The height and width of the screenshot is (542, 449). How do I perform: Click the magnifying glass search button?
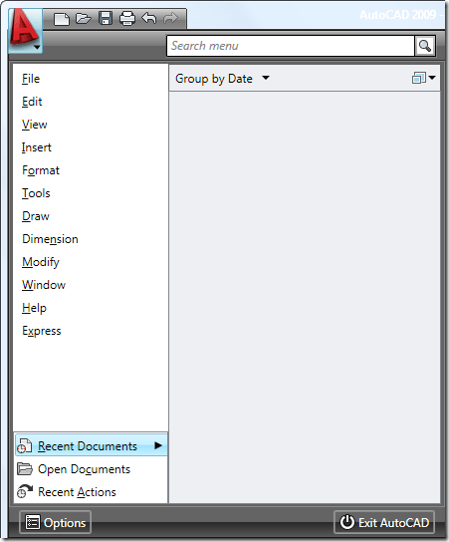click(x=424, y=46)
